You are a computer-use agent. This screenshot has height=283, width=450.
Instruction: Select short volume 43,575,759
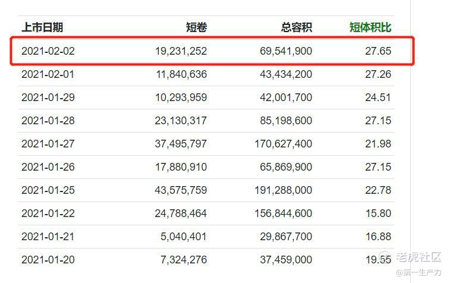pyautogui.click(x=181, y=190)
